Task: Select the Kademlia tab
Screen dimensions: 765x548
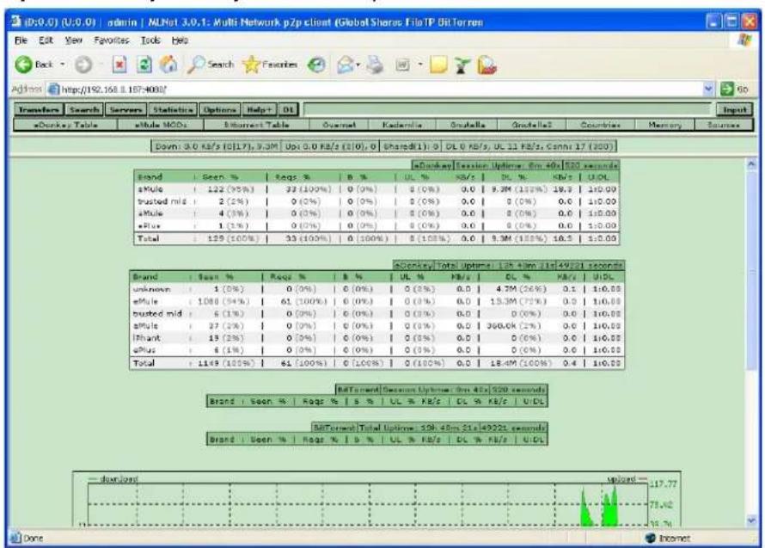Action: [x=402, y=125]
